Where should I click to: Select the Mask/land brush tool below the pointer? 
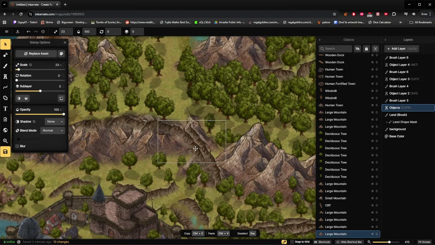[x=5, y=55]
